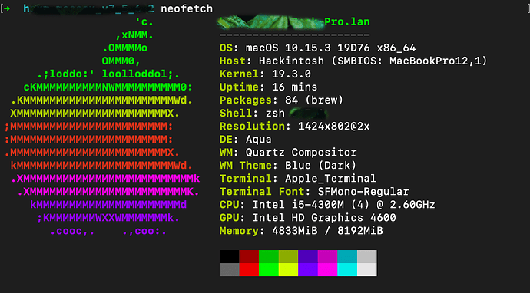Click the 'neofetch' command text

(x=187, y=8)
